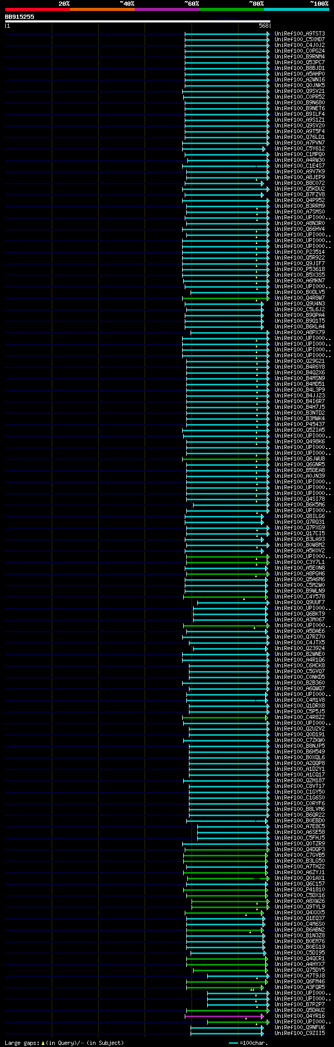The height and width of the screenshot is (1047, 334).
Task: Open hit UniRef100_C4J0J2
Action: coord(300,45)
